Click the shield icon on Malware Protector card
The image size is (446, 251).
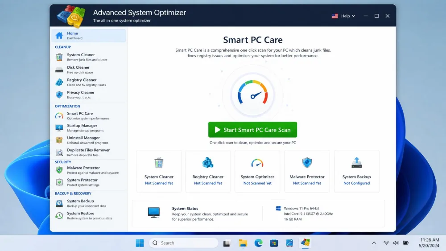[307, 163]
